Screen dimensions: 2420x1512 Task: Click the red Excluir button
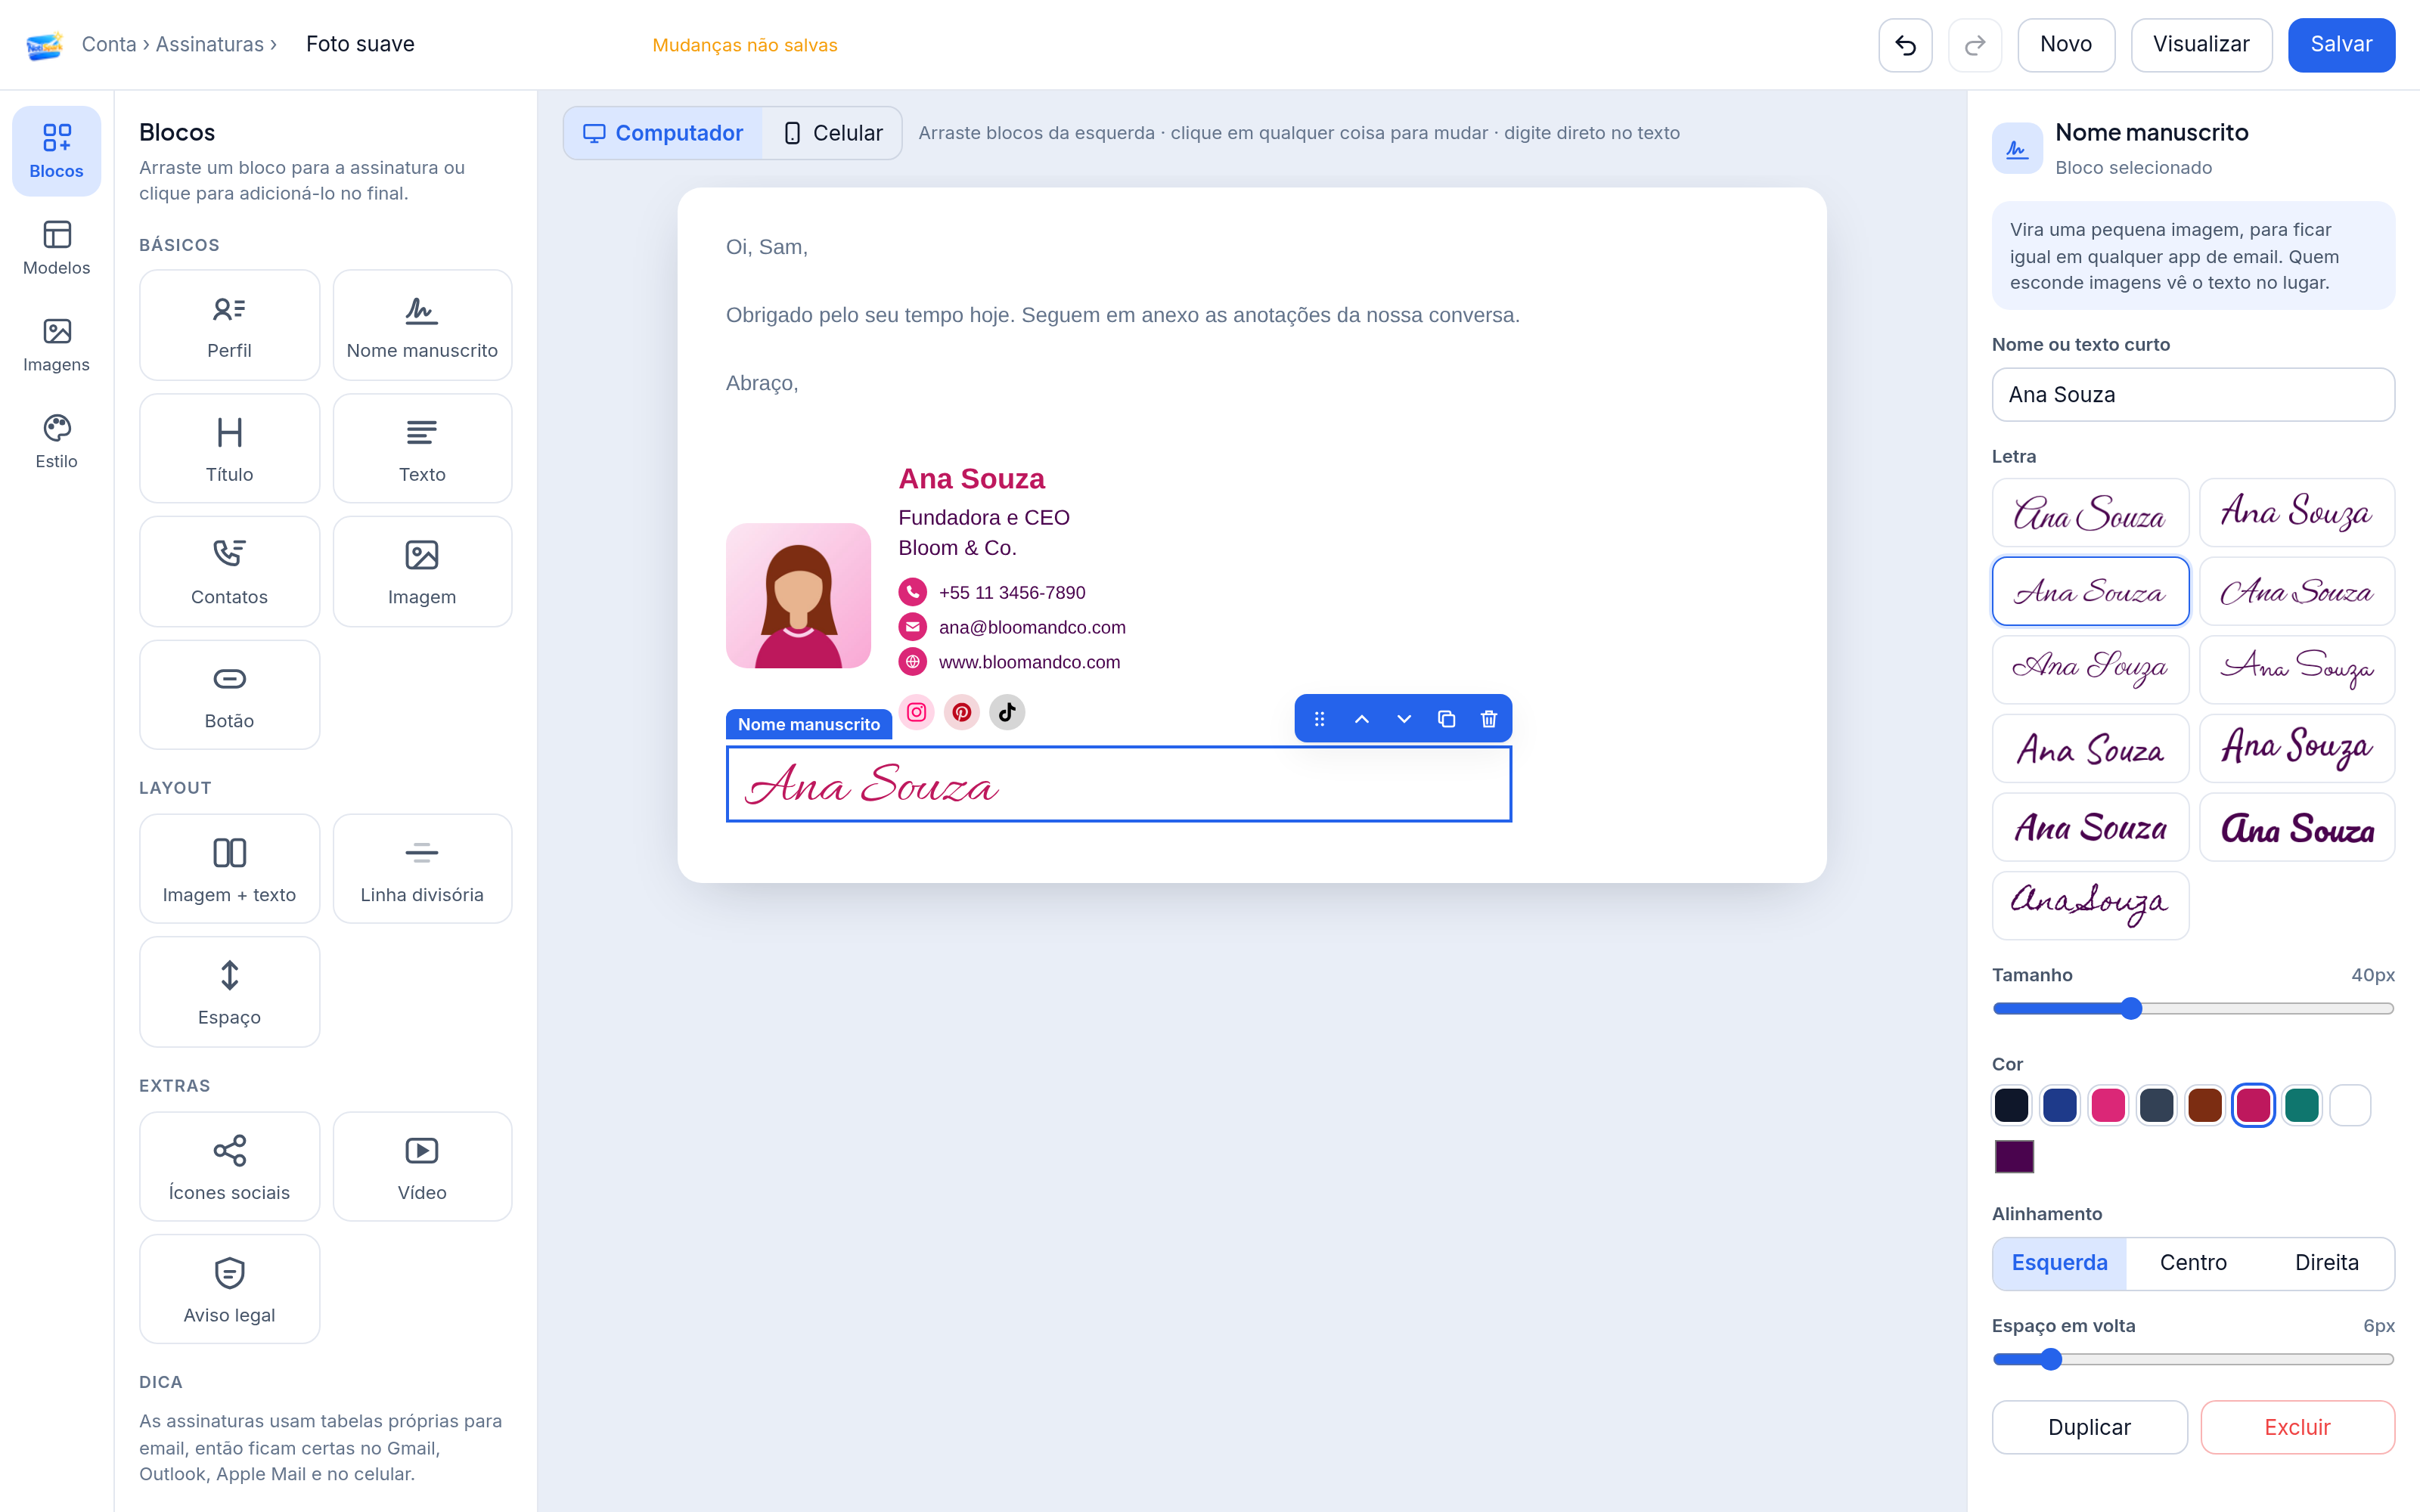[x=2297, y=1427]
